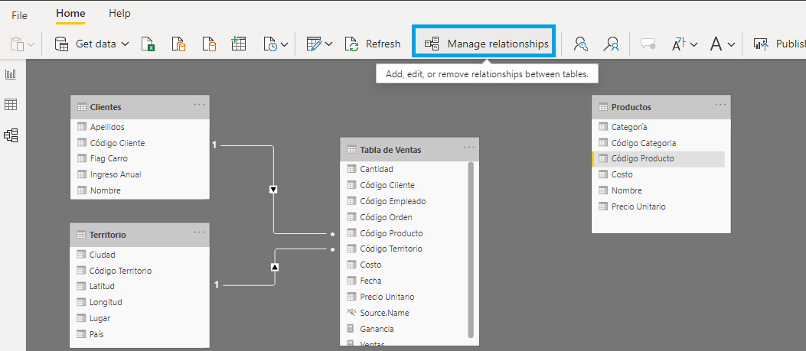Click the Enter data table icon
Viewport: 806px width, 351px height.
(239, 44)
